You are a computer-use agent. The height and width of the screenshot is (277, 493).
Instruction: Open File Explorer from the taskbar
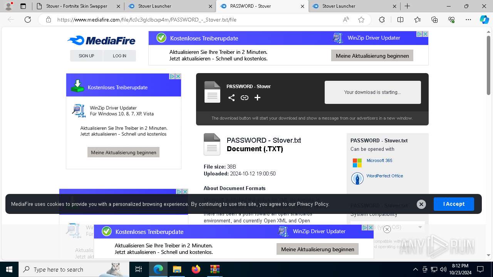pos(177,269)
